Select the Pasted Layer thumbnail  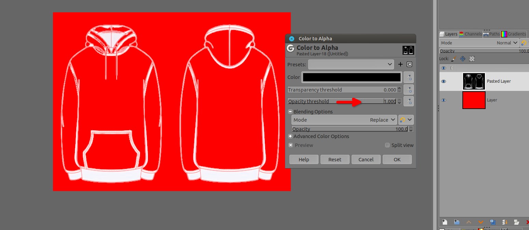[474, 81]
